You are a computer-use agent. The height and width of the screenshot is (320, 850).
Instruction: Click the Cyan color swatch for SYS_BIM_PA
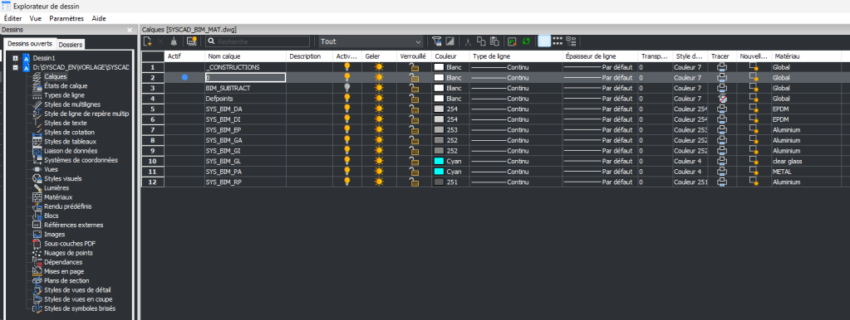click(x=439, y=172)
